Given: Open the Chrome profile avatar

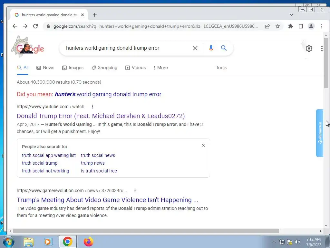Looking at the screenshot, I should (311, 26).
